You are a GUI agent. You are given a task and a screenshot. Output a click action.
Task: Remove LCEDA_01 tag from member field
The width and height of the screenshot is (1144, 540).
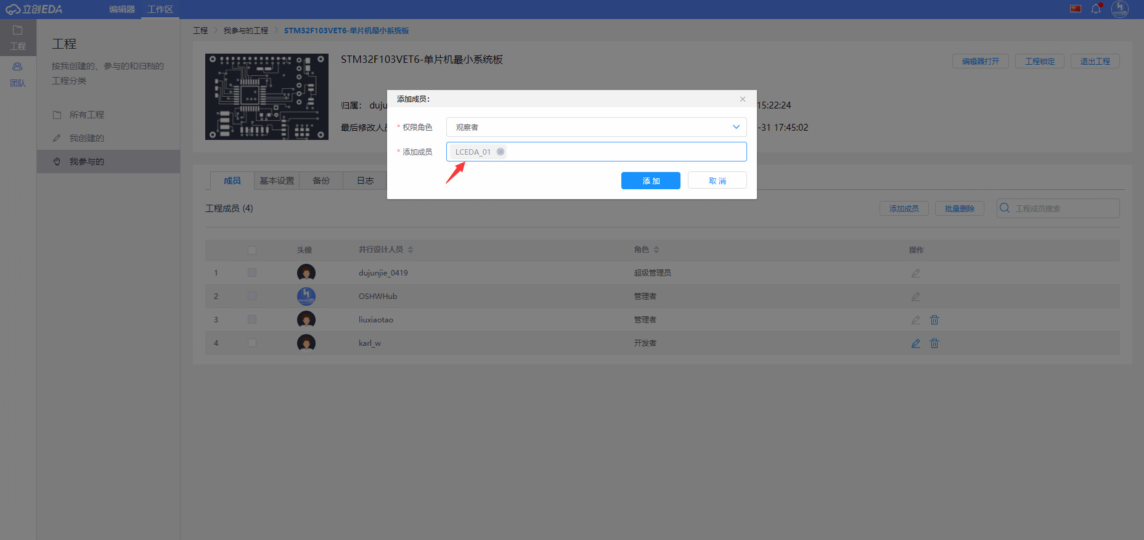501,152
